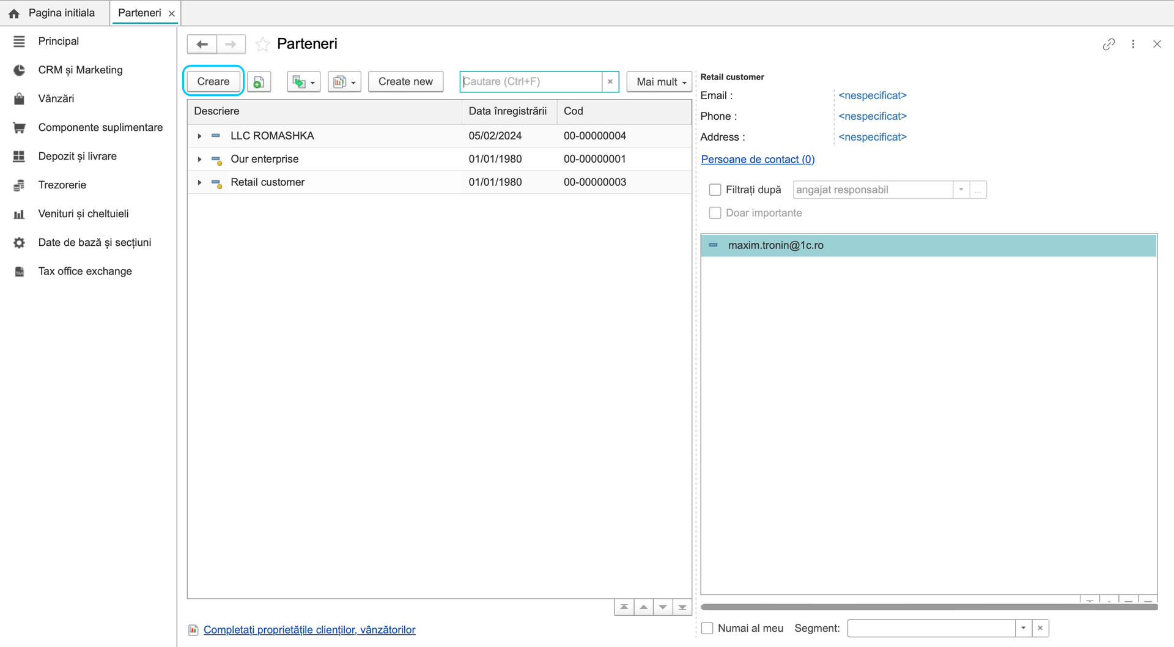Open the Trezorerie section
This screenshot has height=647, width=1174.
click(x=62, y=185)
